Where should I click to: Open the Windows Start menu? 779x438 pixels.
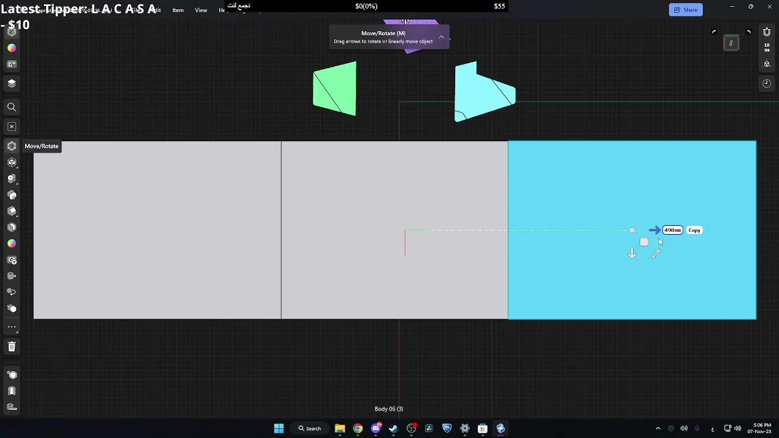(x=279, y=428)
